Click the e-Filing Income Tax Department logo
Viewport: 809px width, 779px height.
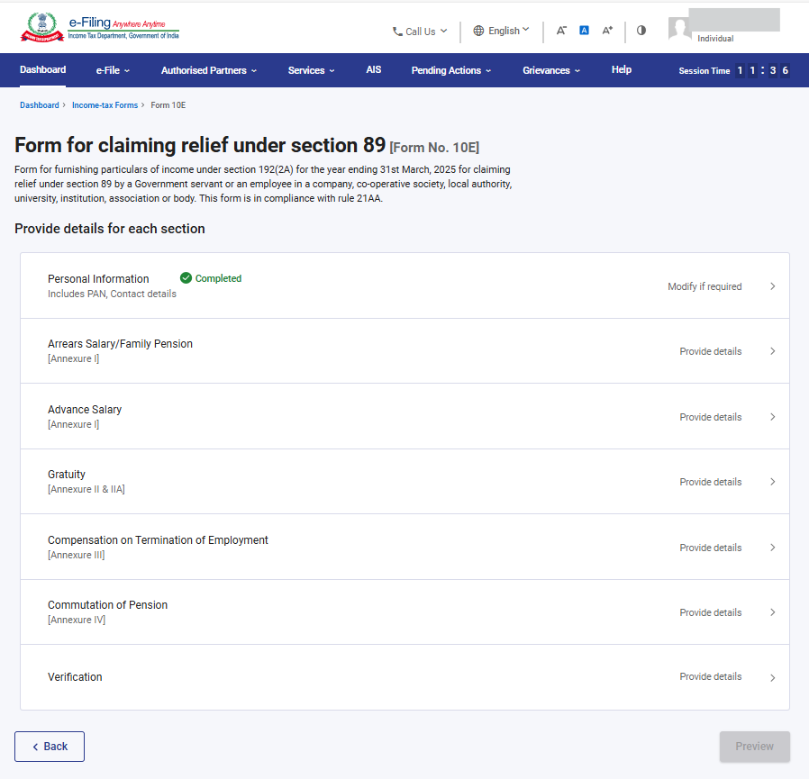[100, 28]
